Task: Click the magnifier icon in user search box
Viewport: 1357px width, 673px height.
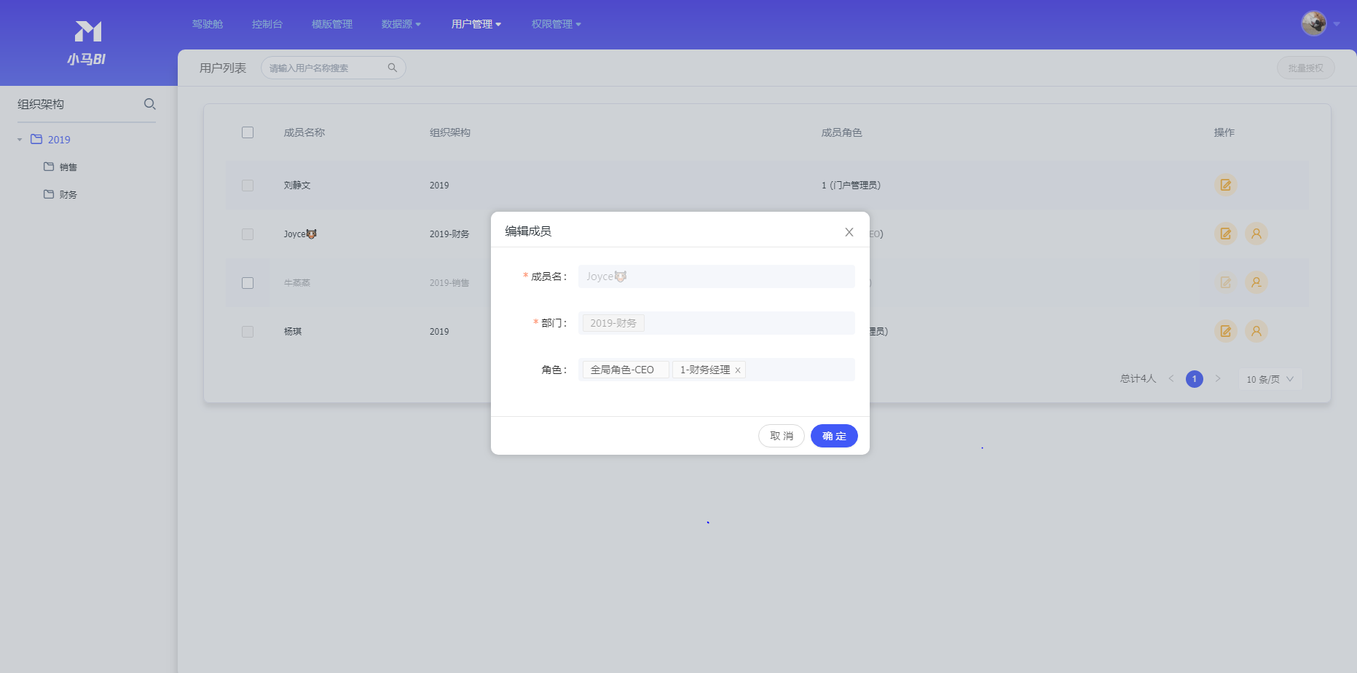Action: (x=392, y=68)
